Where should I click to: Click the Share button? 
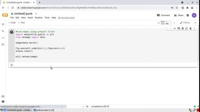(x=178, y=15)
